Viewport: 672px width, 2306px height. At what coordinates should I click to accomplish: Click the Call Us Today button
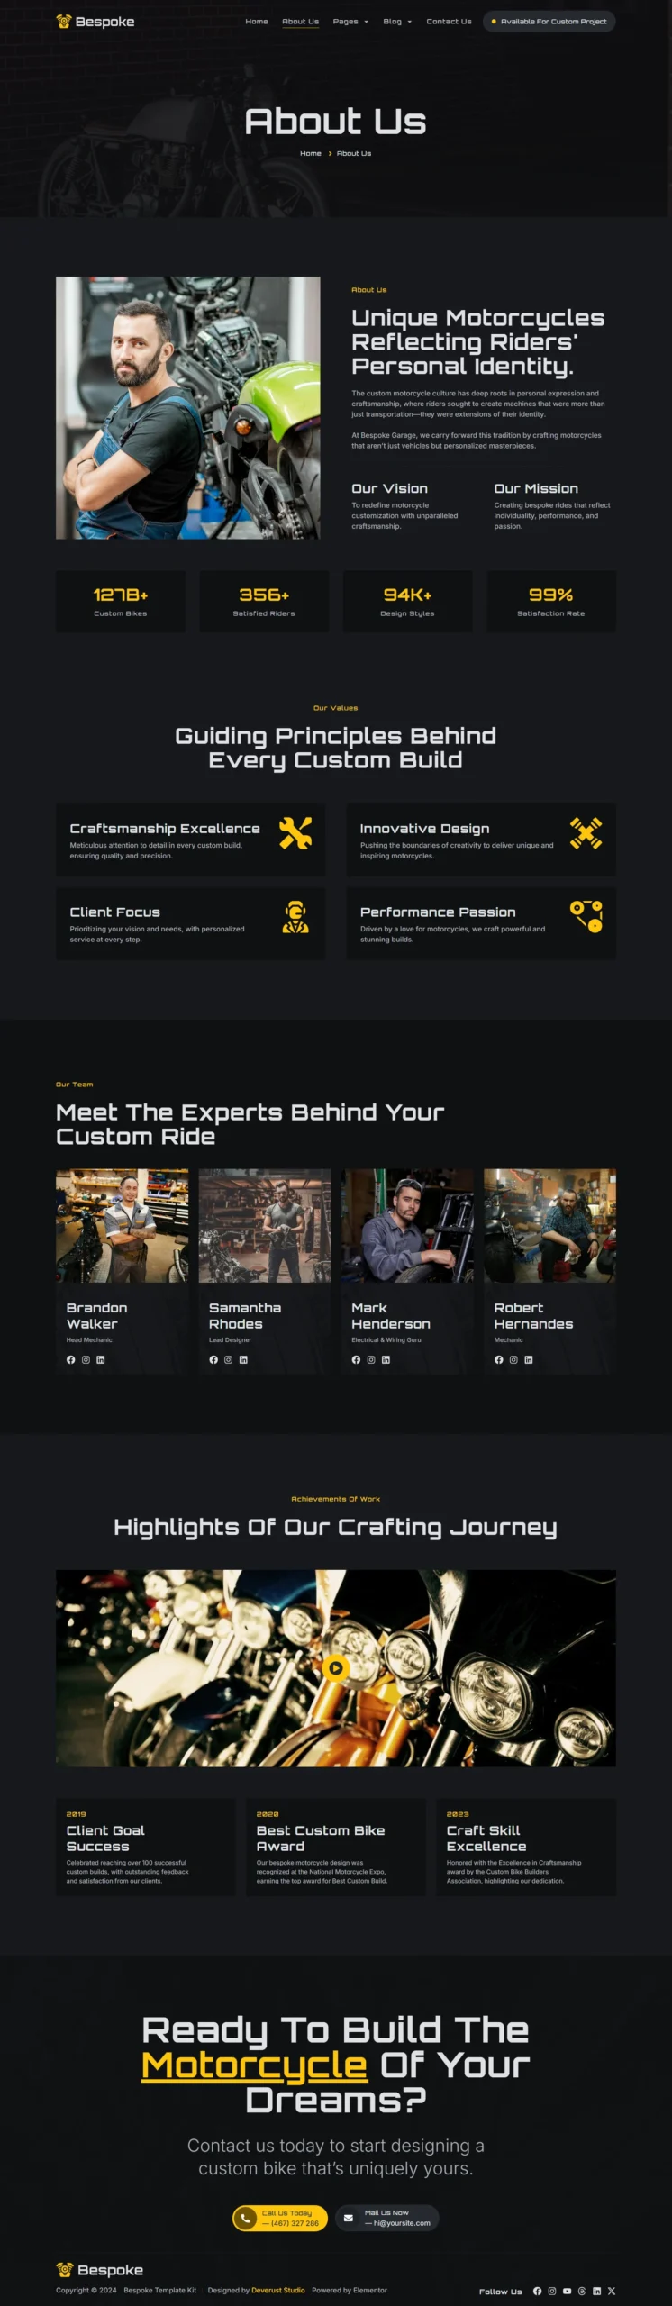(279, 2218)
